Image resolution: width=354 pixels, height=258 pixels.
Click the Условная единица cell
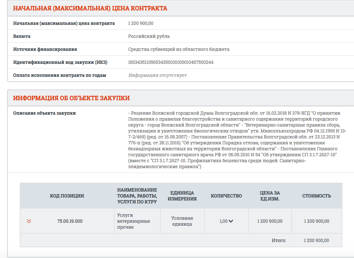coord(182,221)
